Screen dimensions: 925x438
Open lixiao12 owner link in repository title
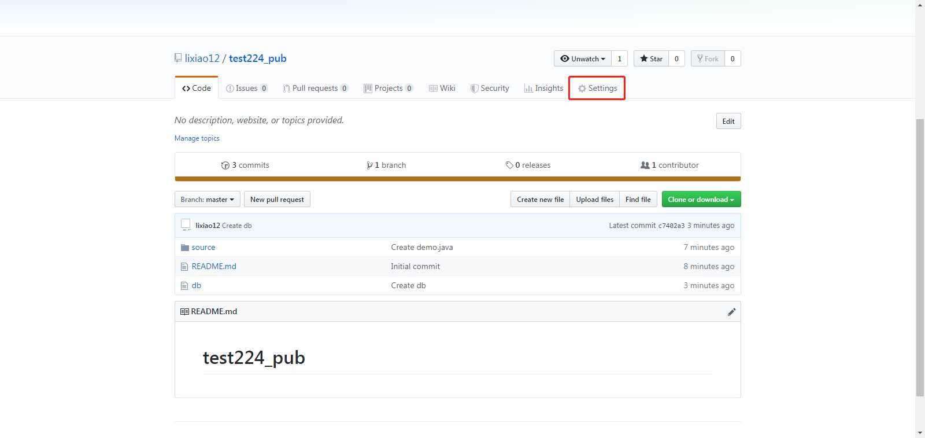(x=202, y=58)
